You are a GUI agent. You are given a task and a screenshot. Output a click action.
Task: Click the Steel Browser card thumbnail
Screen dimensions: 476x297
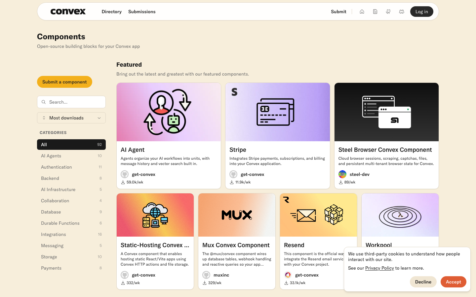[386, 112]
